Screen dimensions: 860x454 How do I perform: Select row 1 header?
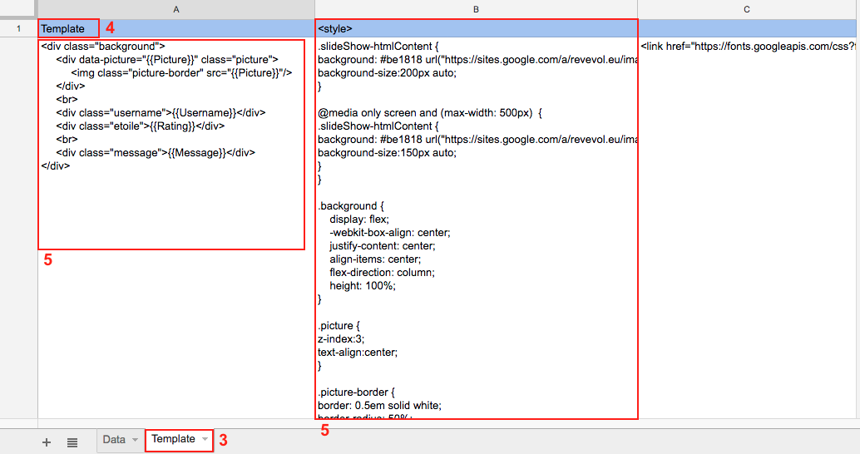[x=18, y=28]
